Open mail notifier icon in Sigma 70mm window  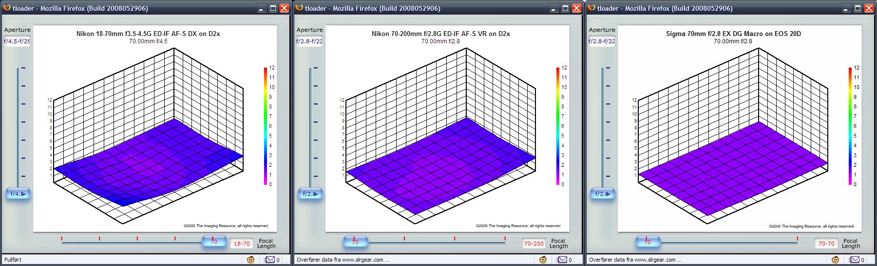point(855,260)
